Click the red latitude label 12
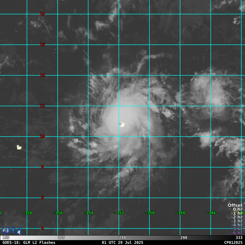The image size is (245, 245). (x=42, y=106)
